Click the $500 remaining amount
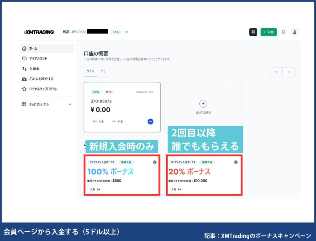316x241 pixels. tap(117, 180)
